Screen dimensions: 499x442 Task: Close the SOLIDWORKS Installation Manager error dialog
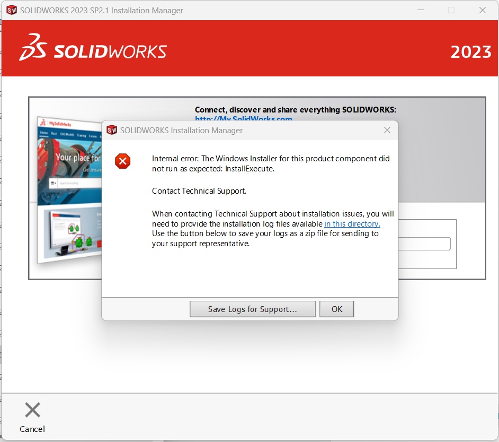[387, 130]
